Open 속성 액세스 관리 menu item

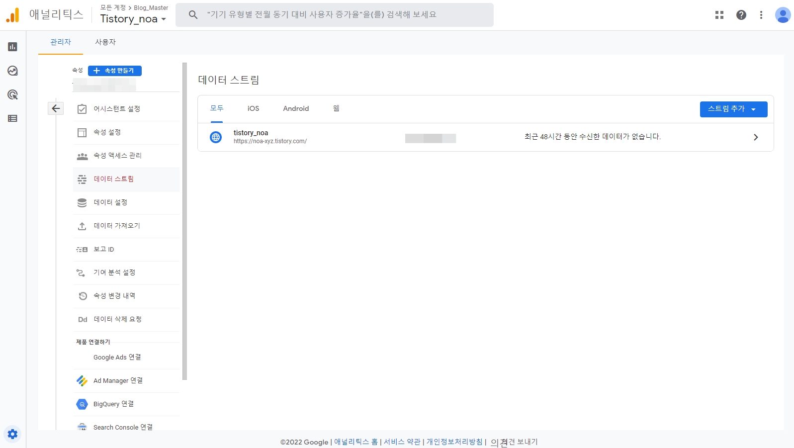pyautogui.click(x=126, y=156)
